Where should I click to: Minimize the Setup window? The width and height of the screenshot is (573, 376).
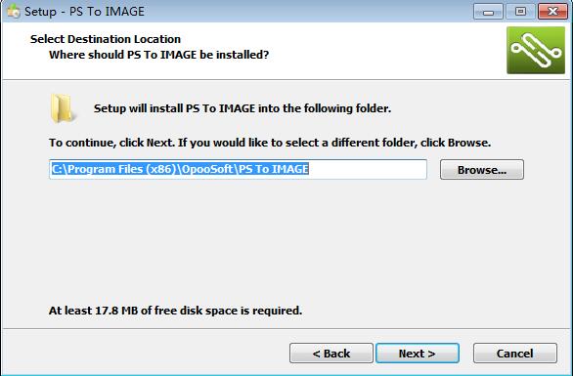coord(488,12)
